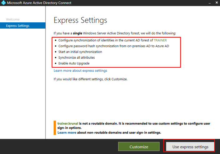Click the Azure AD Connect title bar icon
This screenshot has height=154, width=220.
(x=3, y=3)
